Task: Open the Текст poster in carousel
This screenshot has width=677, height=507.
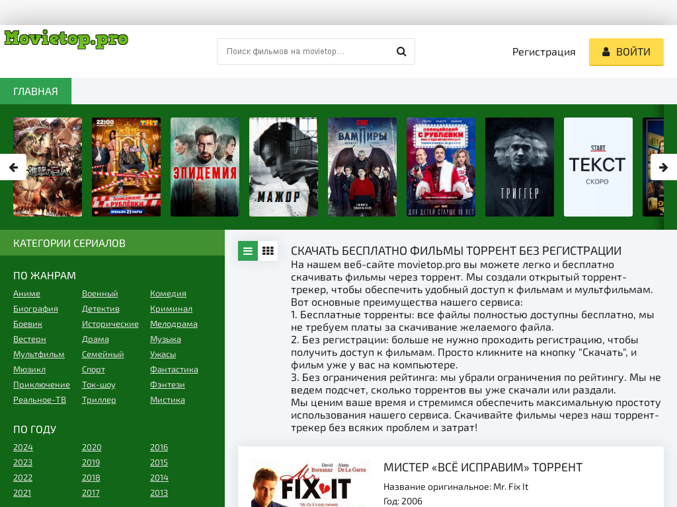Action: pyautogui.click(x=598, y=167)
